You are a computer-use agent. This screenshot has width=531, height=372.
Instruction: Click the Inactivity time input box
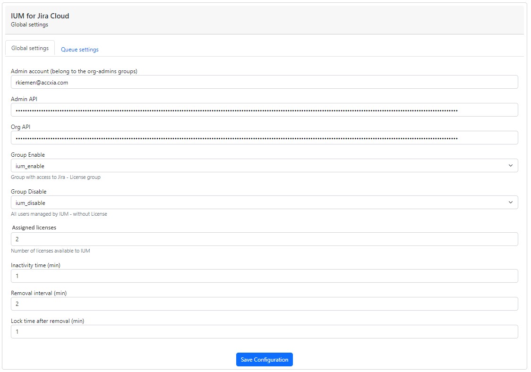tap(264, 276)
